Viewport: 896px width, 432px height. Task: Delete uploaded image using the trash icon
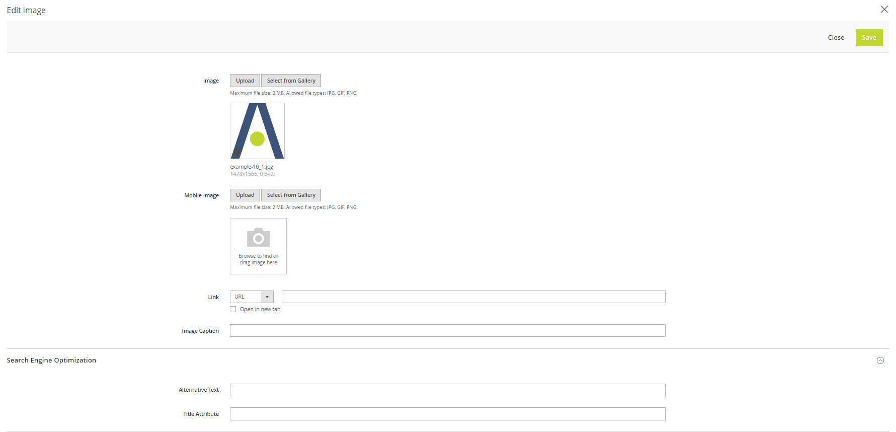pos(237,152)
